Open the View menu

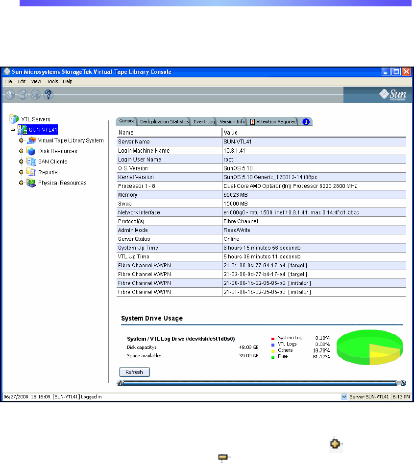[36, 82]
